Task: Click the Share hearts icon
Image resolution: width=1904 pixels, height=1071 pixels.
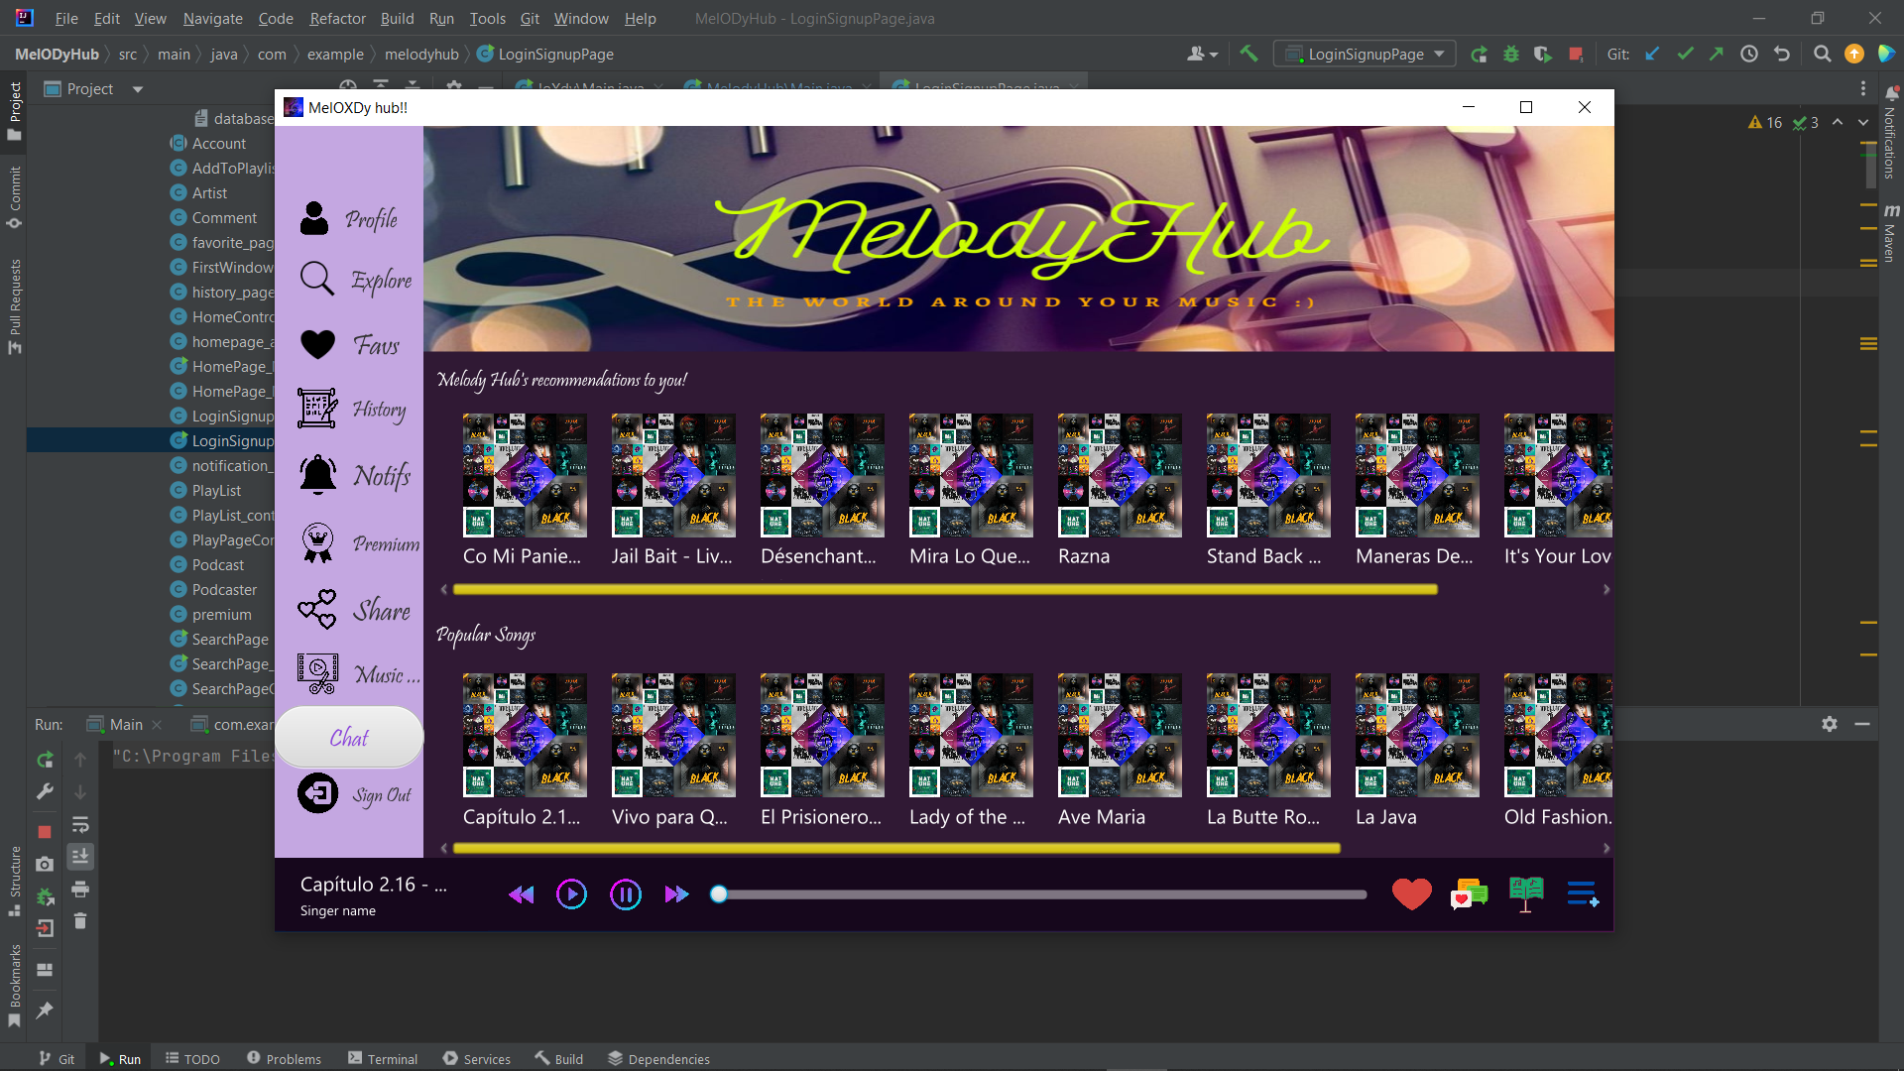Action: 317,609
